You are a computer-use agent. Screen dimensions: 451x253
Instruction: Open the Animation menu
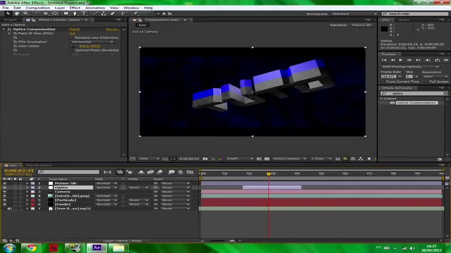click(x=95, y=8)
